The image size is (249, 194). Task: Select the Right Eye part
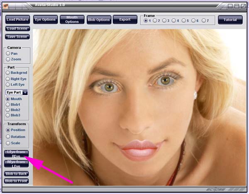pyautogui.click(x=7, y=79)
